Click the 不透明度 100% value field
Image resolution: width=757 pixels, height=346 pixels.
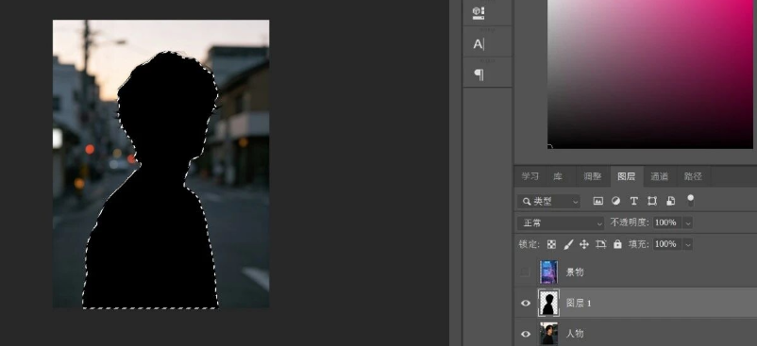click(x=667, y=222)
